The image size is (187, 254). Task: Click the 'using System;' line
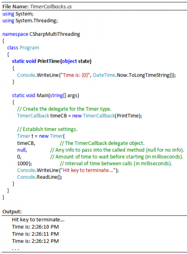(18, 14)
